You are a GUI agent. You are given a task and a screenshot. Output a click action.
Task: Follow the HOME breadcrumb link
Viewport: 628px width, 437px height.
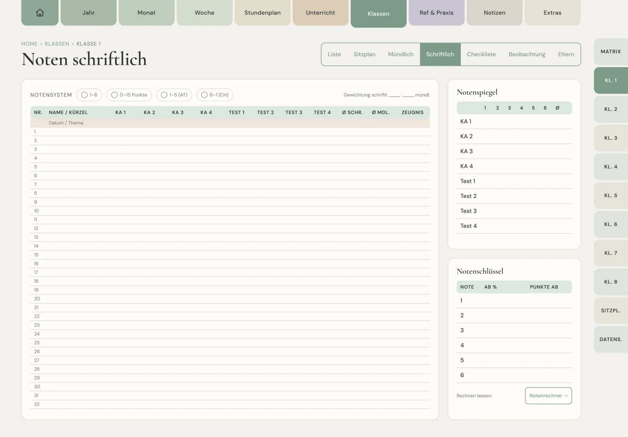click(x=29, y=44)
